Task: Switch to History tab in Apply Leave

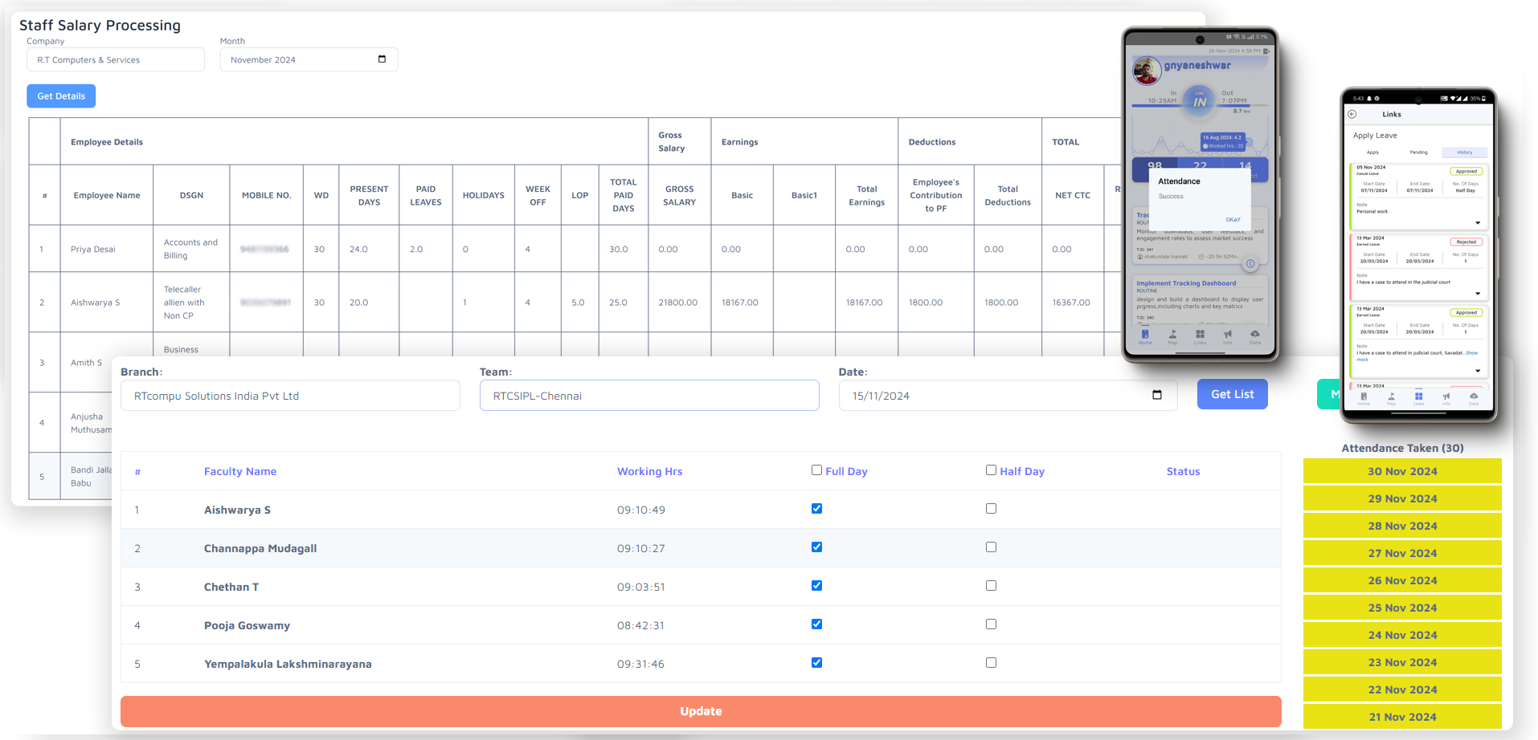Action: coord(1465,152)
